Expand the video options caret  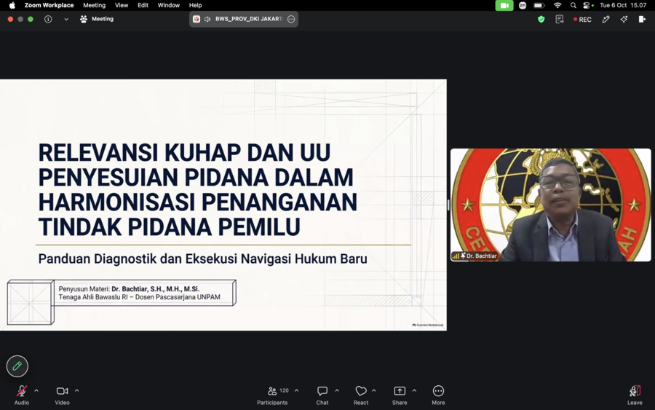[x=77, y=391]
